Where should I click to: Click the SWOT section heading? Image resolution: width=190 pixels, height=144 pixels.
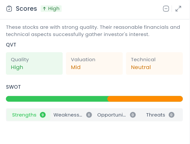13,87
